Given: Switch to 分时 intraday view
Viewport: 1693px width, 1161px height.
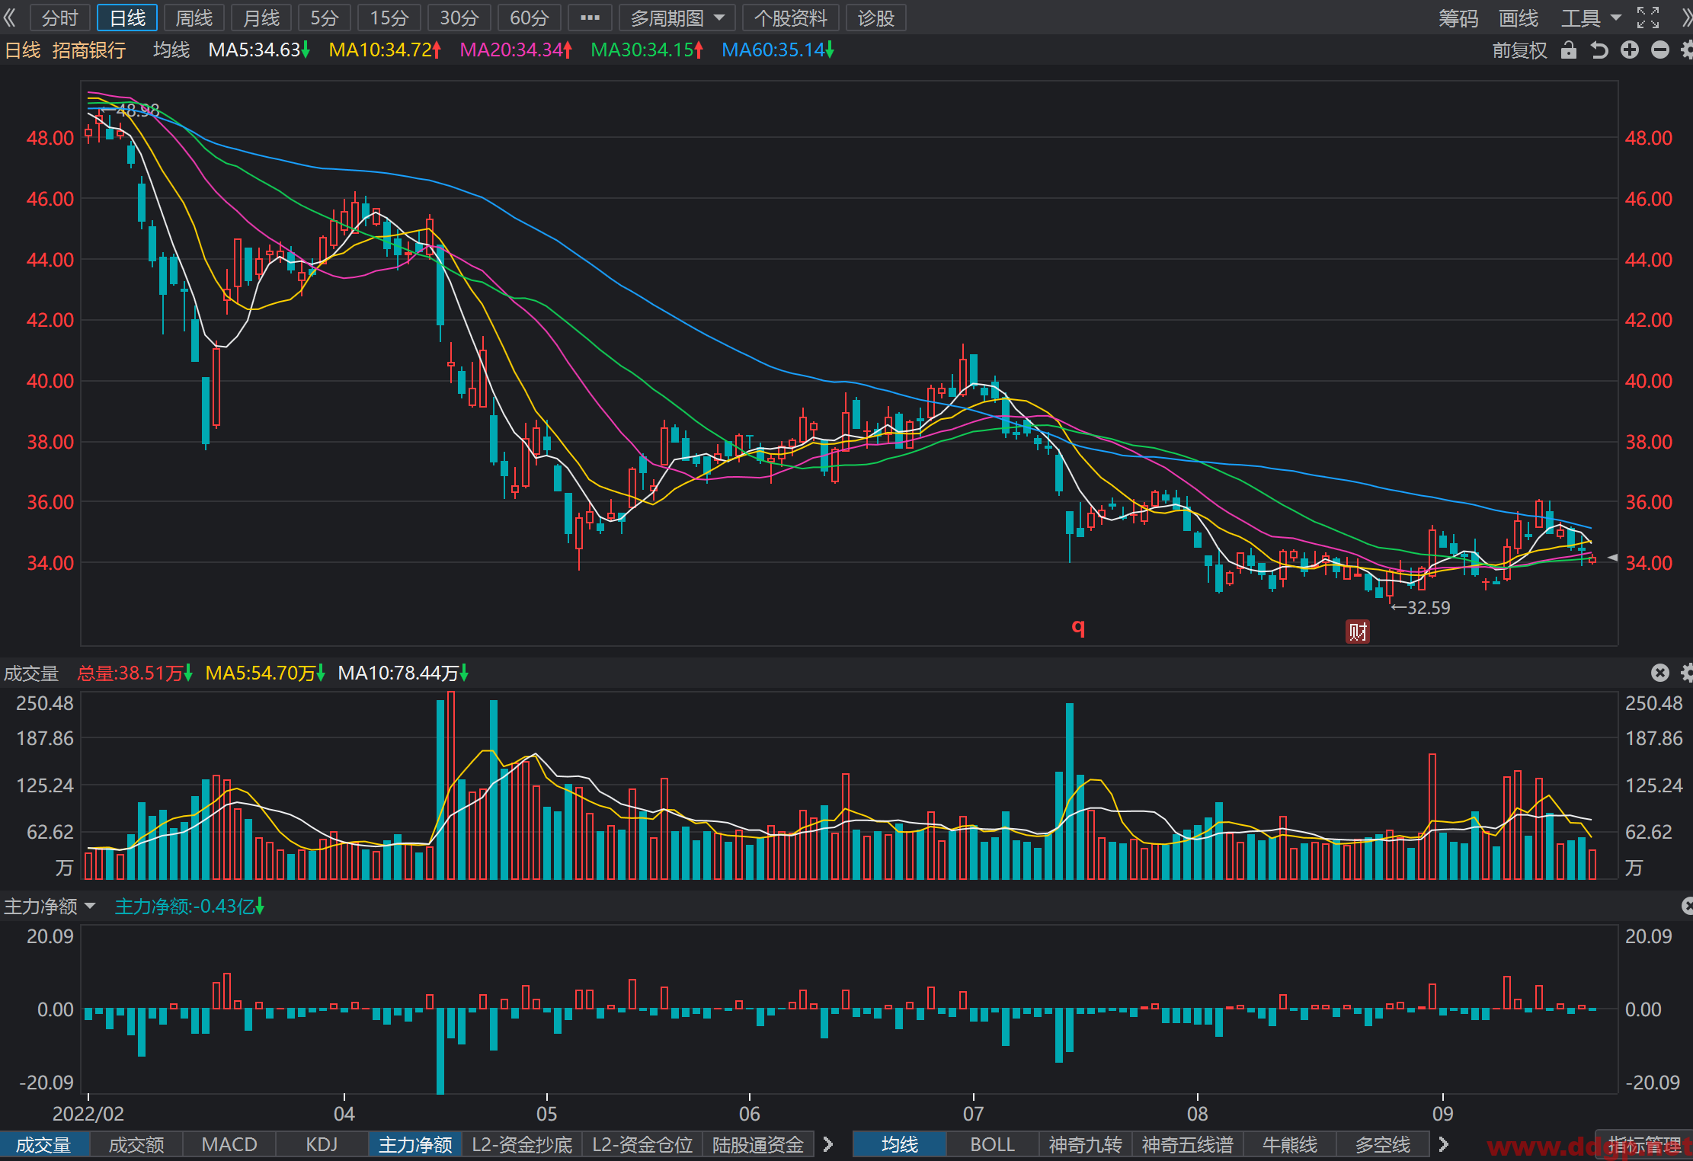Looking at the screenshot, I should pos(60,18).
